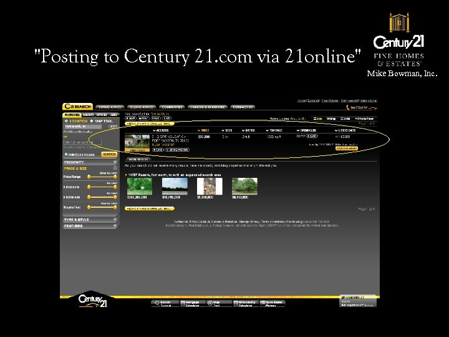Screen dimensions: 449x337
Task: Toggle the Only Open Houses checkbox
Action: (66, 154)
